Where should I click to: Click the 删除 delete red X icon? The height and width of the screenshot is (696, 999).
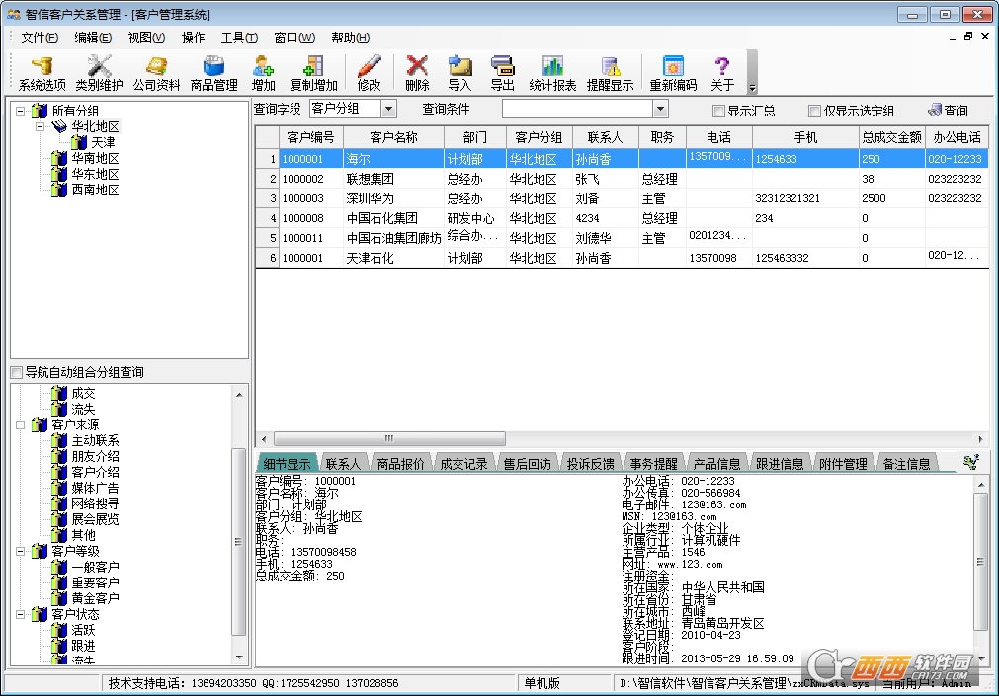pyautogui.click(x=417, y=73)
